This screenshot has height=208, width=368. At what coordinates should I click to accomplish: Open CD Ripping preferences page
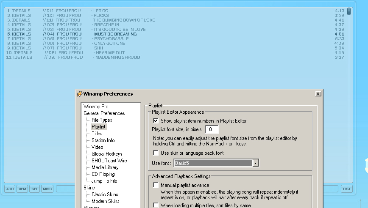pyautogui.click(x=103, y=174)
